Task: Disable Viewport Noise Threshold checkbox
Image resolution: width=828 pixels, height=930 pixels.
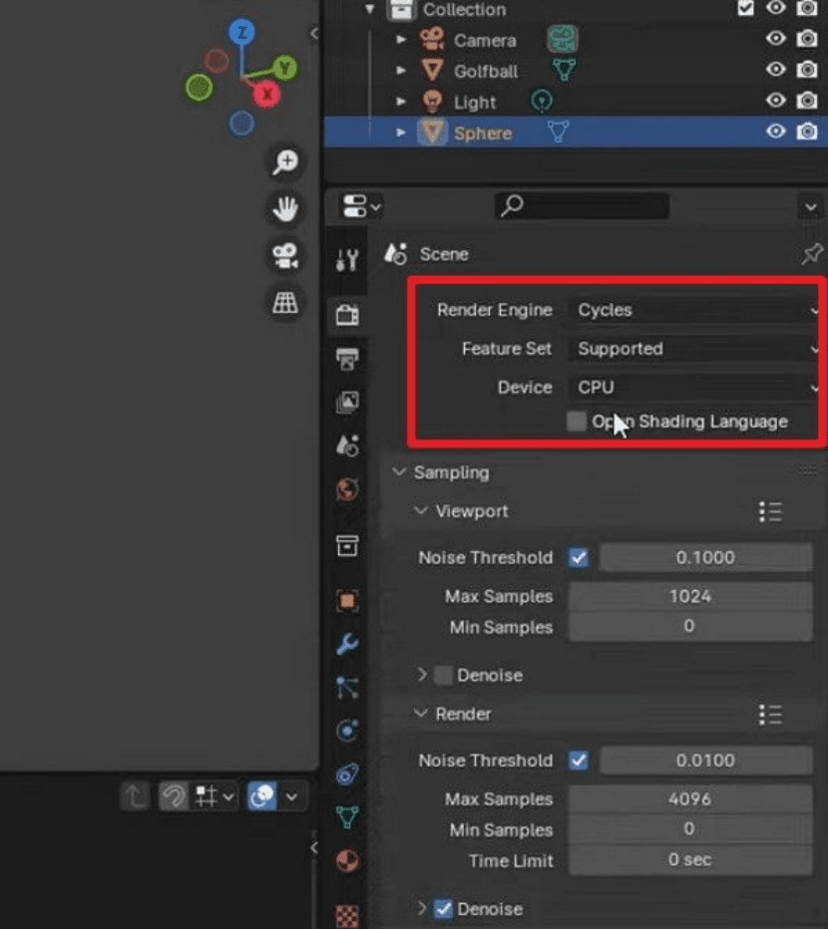Action: (x=579, y=557)
